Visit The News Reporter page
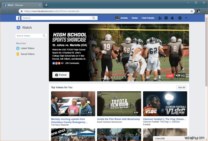The height and width of the screenshot is (141, 208). [x=60, y=125]
